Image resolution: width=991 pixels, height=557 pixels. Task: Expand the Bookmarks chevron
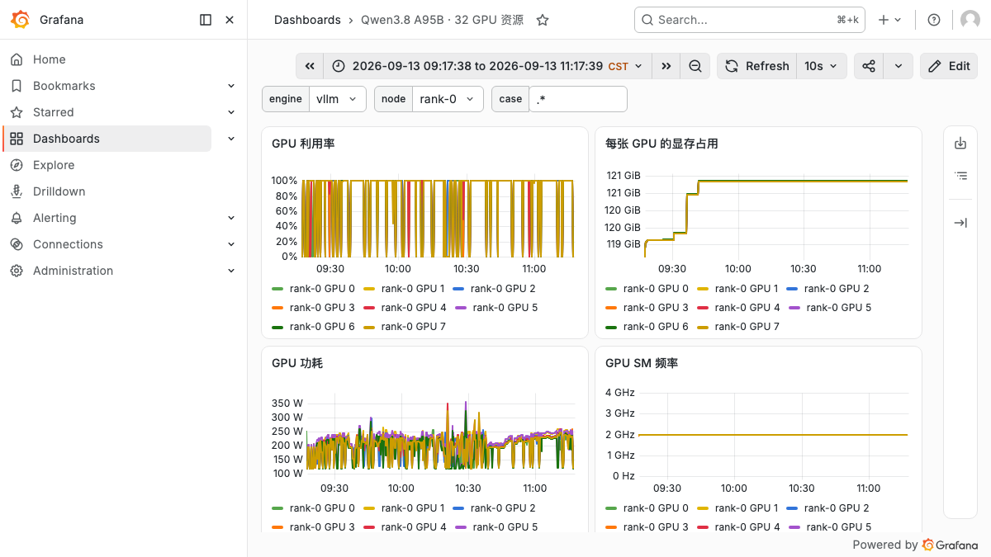click(231, 86)
